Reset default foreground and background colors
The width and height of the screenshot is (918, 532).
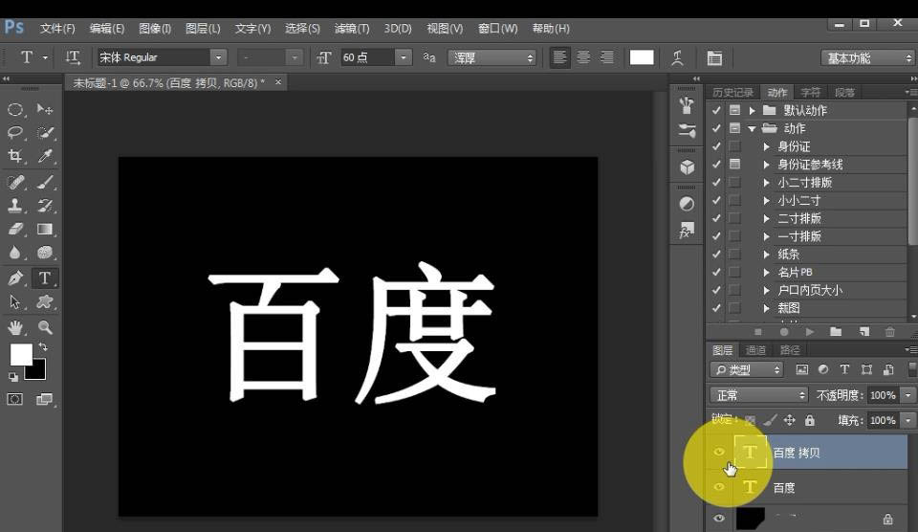(x=12, y=377)
